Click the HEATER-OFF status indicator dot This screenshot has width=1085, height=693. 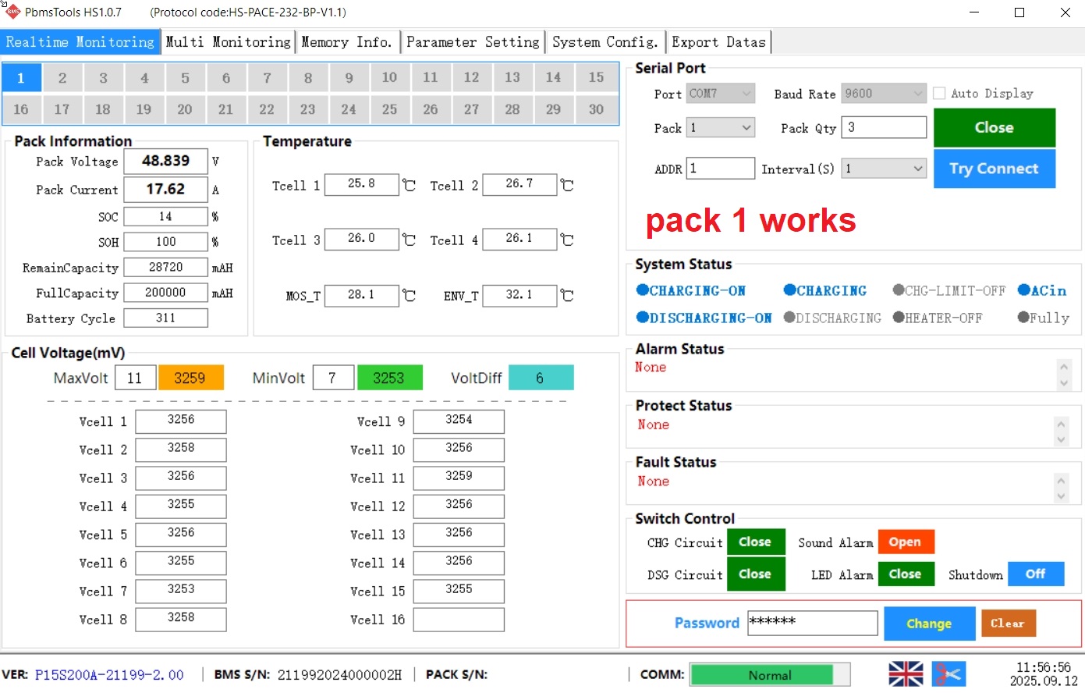click(x=899, y=318)
